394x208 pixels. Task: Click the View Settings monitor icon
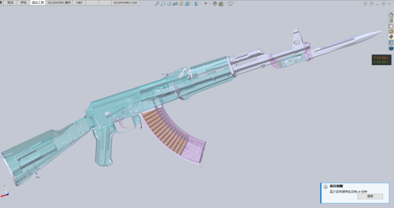[230, 4]
